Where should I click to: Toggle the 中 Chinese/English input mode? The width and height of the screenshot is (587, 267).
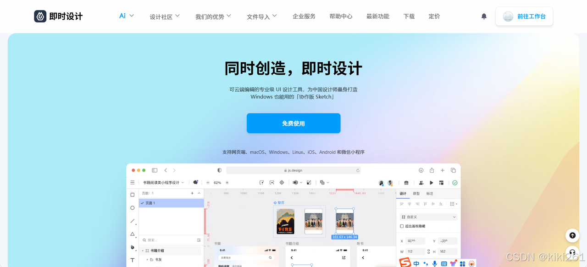(416, 263)
